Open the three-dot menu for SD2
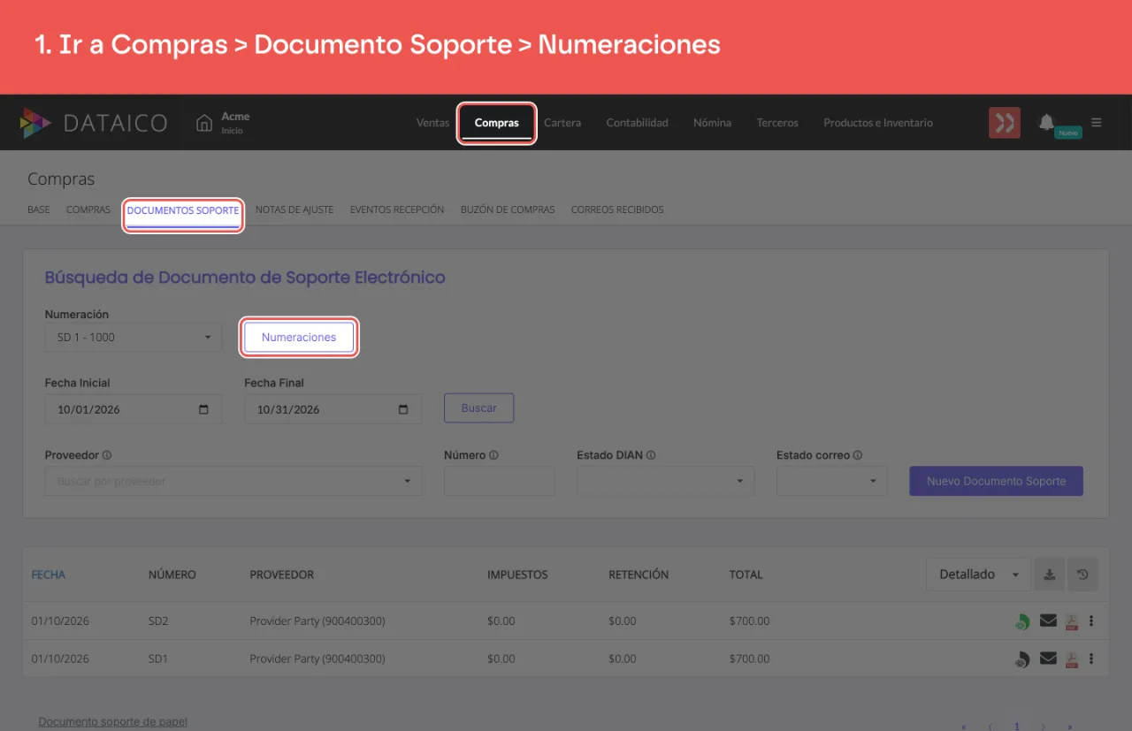The image size is (1132, 731). [1091, 621]
